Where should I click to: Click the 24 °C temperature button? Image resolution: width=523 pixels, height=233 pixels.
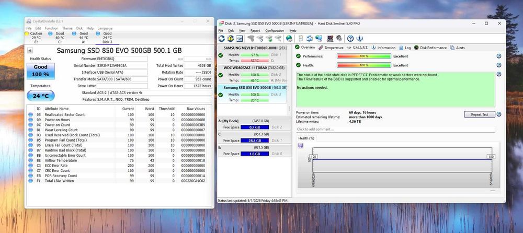click(x=41, y=96)
